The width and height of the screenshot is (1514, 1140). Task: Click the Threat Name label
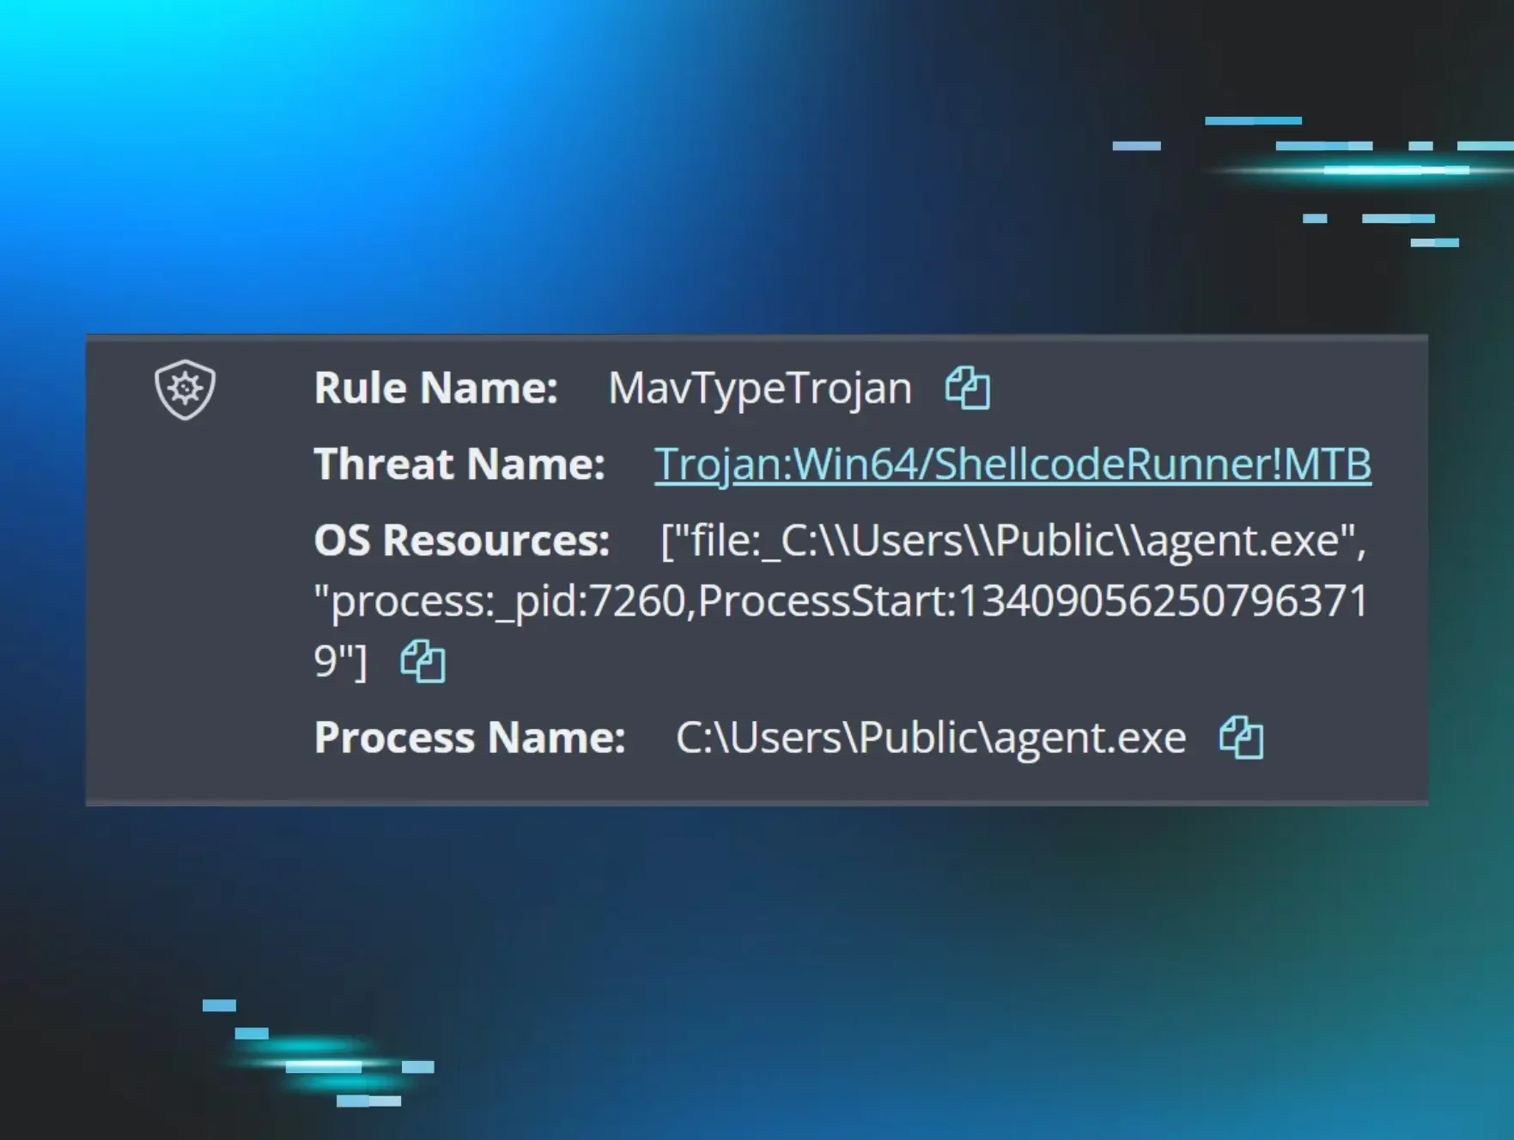459,464
